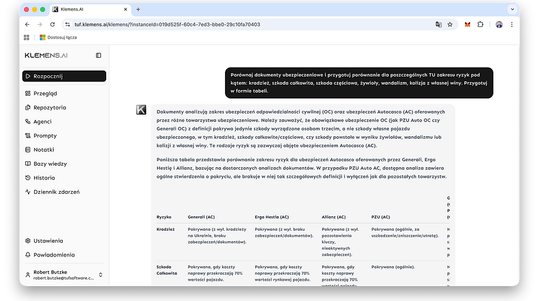Open Chrome three-dot menu

(x=512, y=24)
